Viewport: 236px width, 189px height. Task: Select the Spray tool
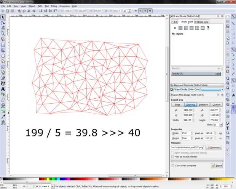pyautogui.click(x=3, y=94)
